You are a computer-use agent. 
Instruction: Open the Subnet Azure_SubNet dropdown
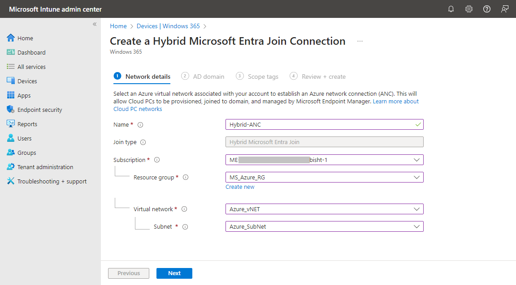point(325,226)
